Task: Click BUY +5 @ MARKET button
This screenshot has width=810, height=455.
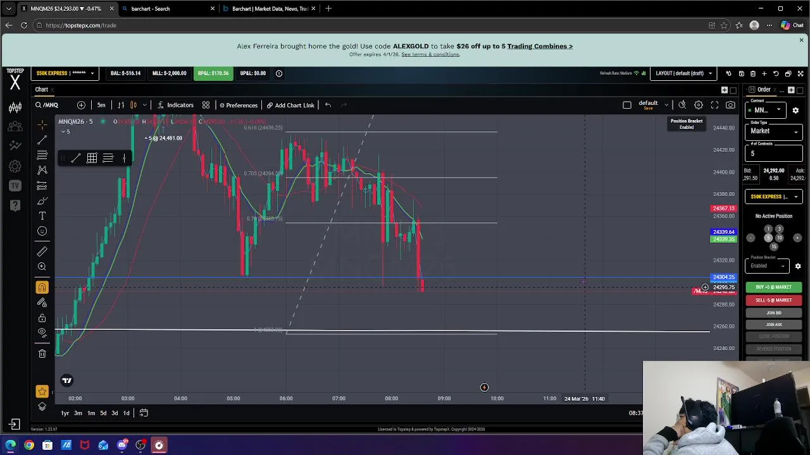Action: coord(773,287)
